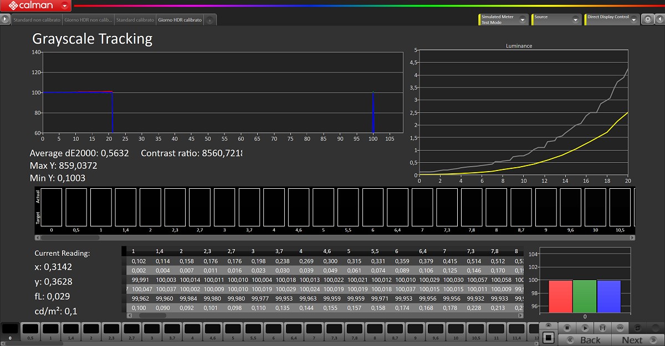Switch to Giorno HDR non calibrato tab
The width and height of the screenshot is (665, 346).
[x=88, y=20]
